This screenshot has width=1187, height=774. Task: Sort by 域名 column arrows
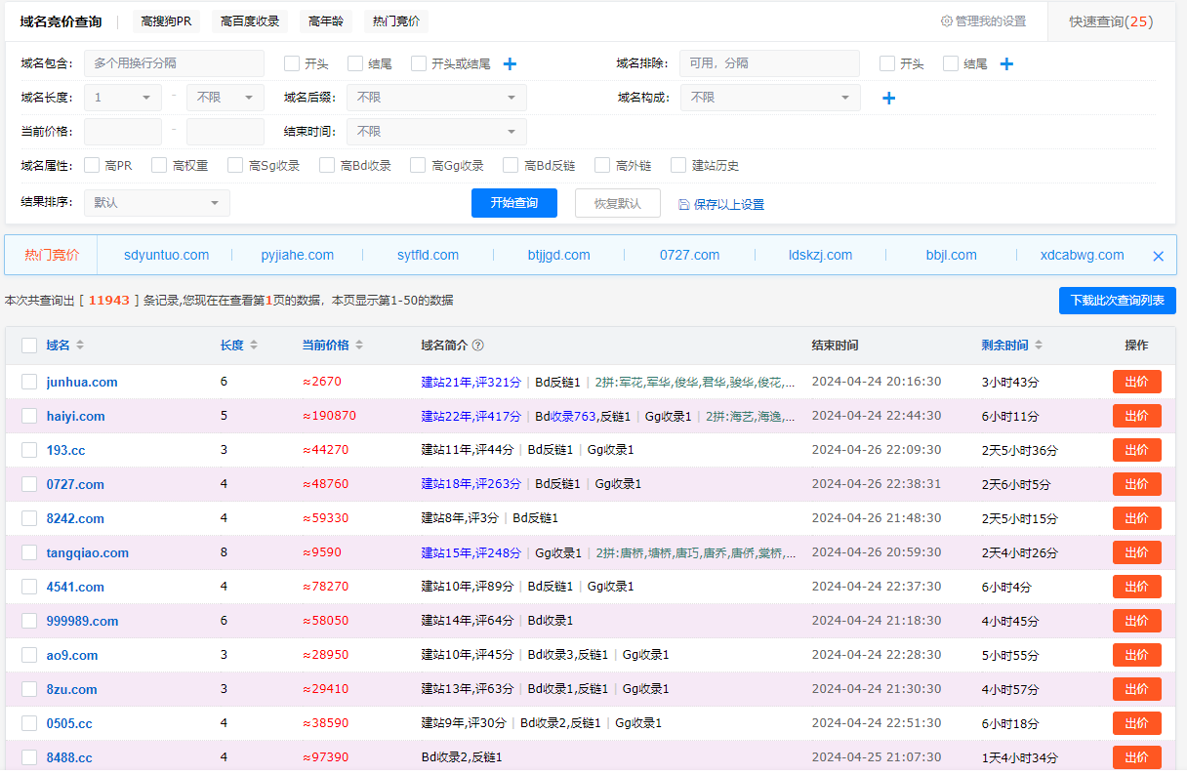(x=80, y=346)
